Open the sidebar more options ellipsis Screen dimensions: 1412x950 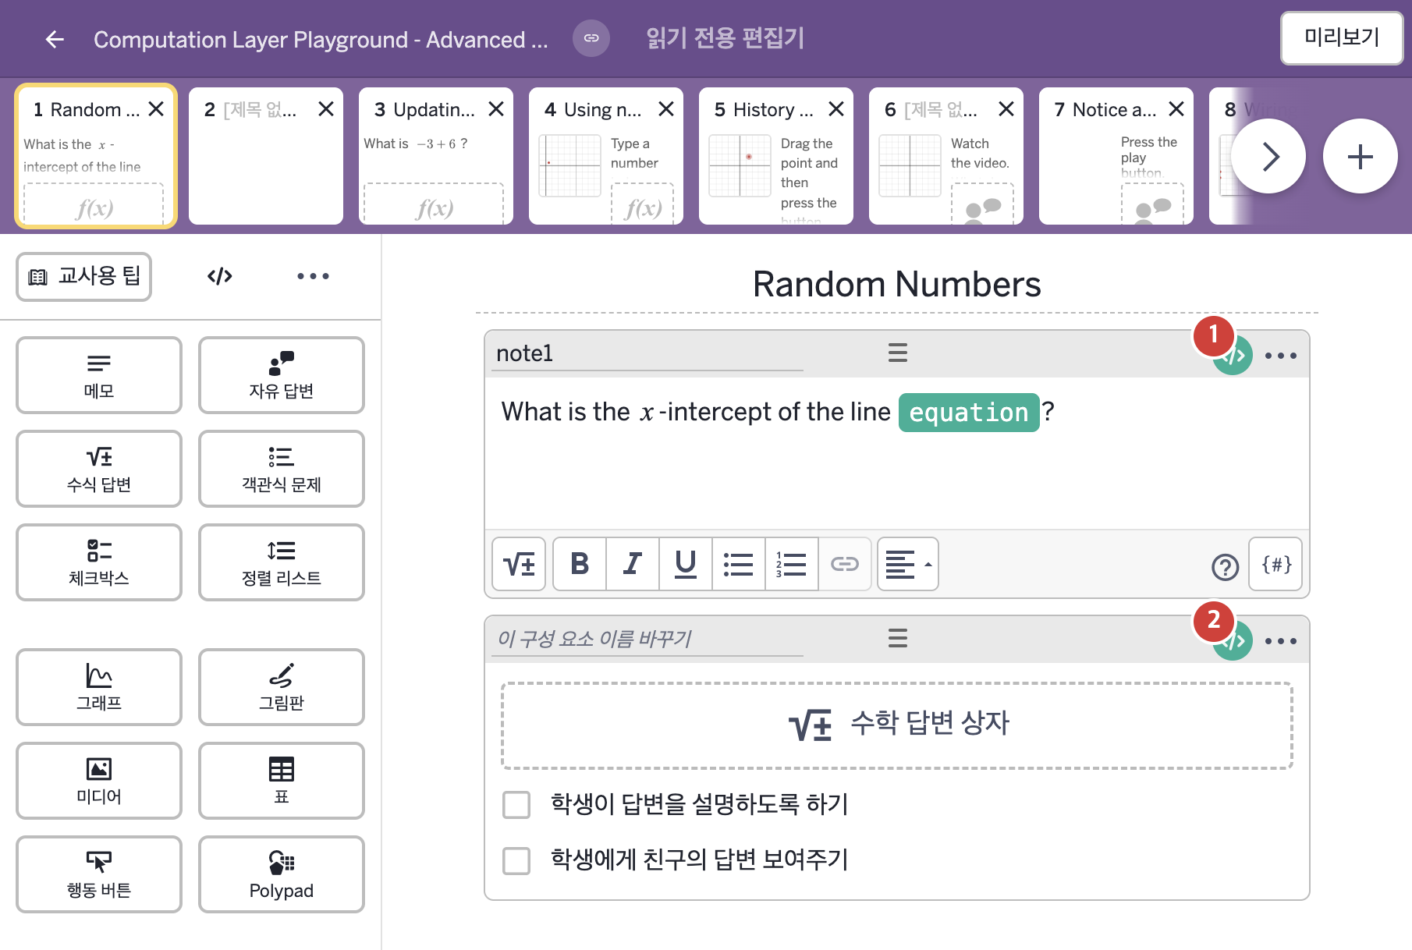coord(313,276)
